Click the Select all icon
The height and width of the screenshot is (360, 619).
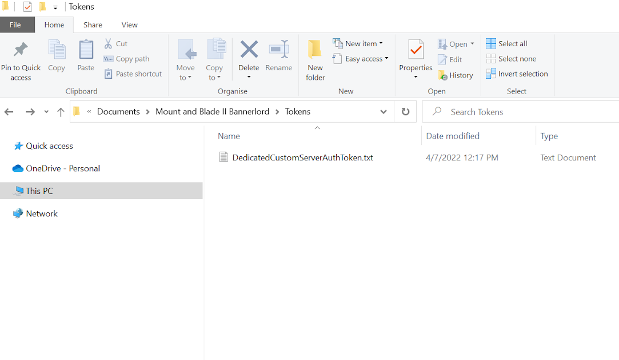pos(491,43)
